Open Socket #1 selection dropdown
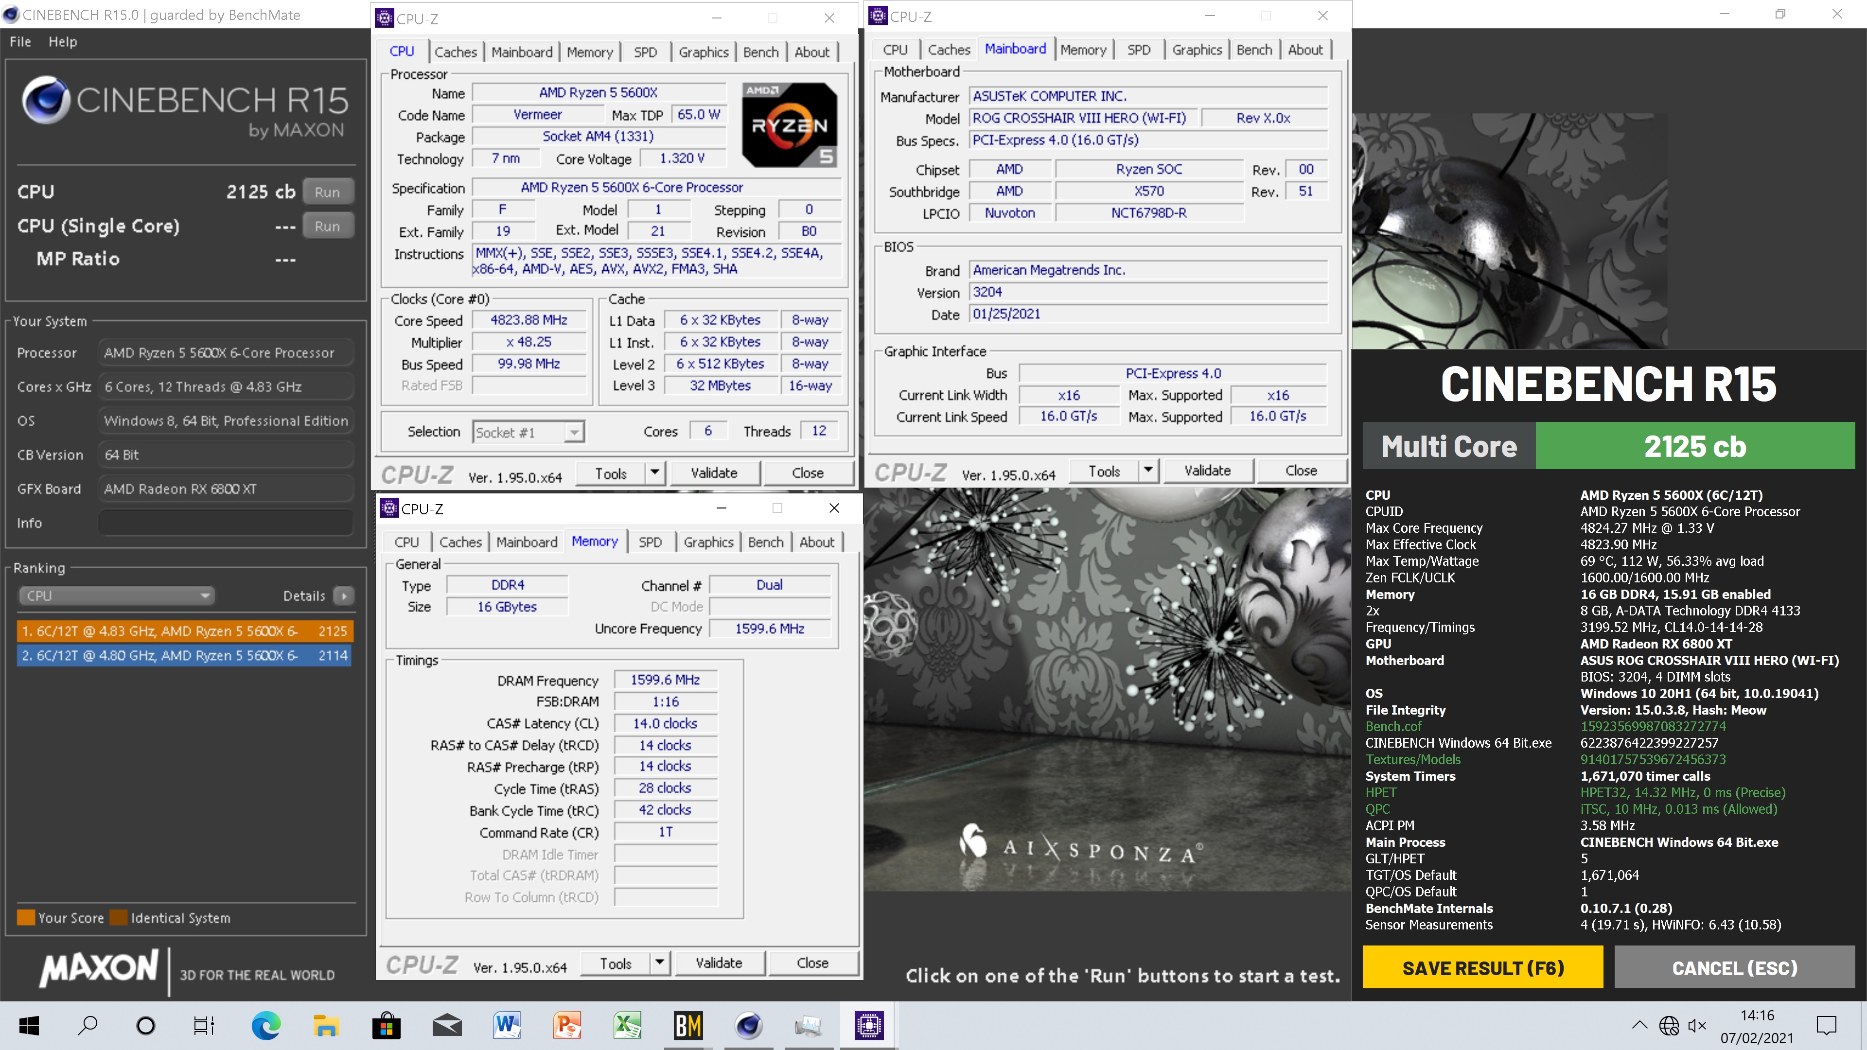The image size is (1867, 1050). [528, 433]
